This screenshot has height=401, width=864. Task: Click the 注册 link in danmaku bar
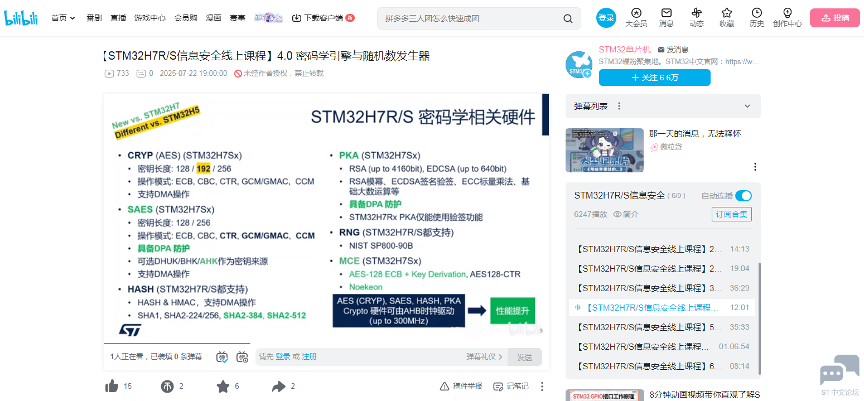pyautogui.click(x=309, y=357)
